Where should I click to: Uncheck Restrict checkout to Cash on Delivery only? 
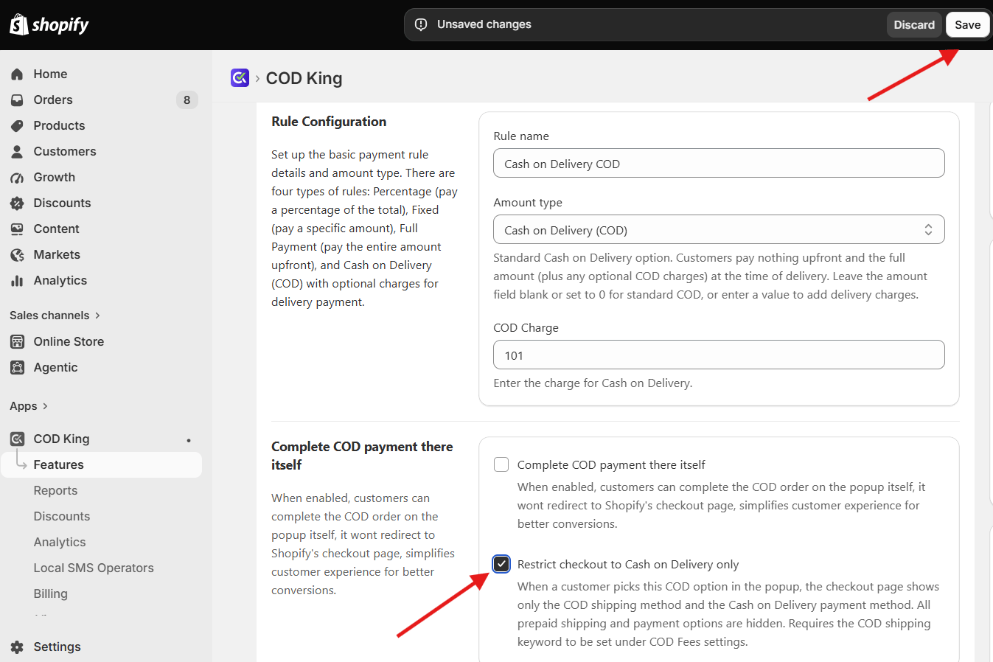click(x=501, y=564)
